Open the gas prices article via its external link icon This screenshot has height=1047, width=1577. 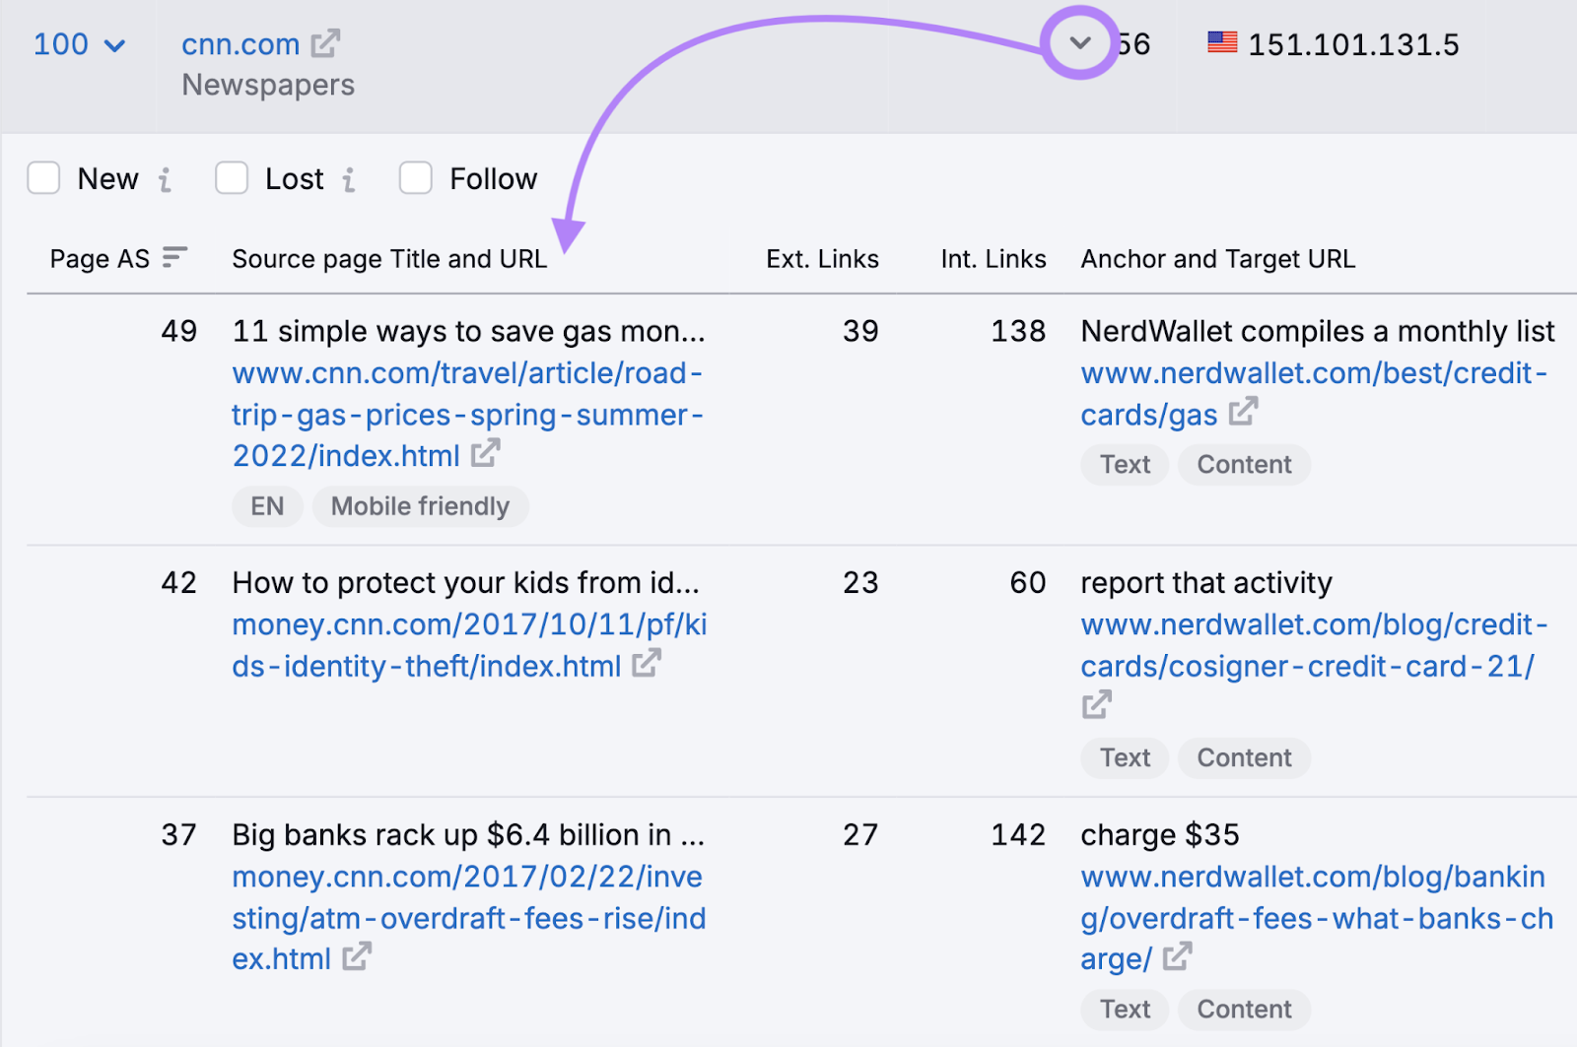[485, 454]
